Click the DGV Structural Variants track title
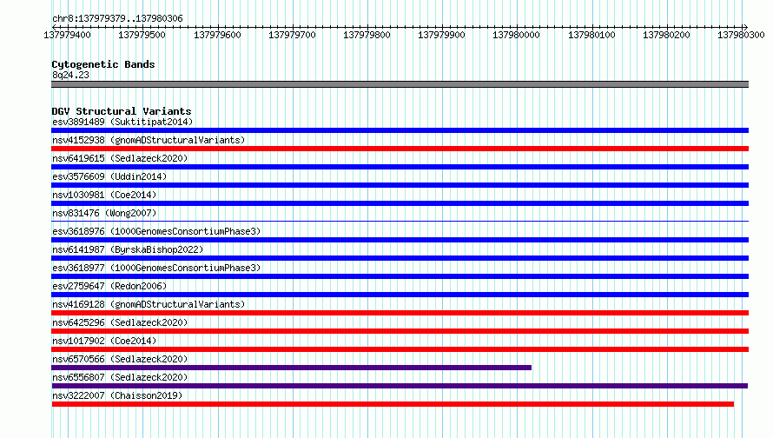Image resolution: width=773 pixels, height=438 pixels. [122, 111]
